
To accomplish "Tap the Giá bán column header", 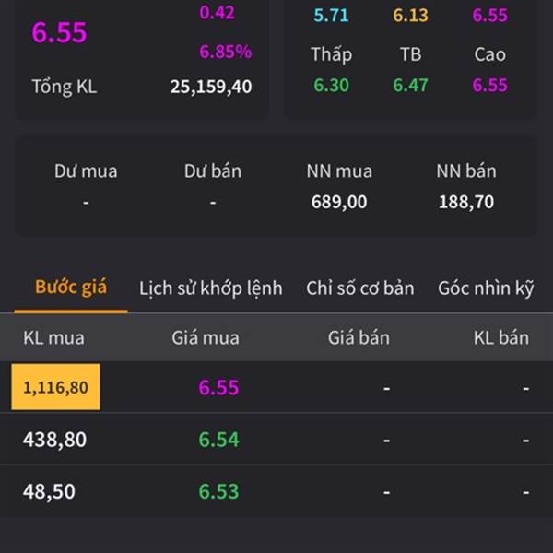I will click(x=359, y=338).
